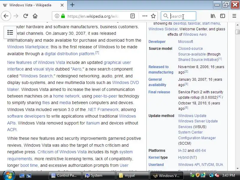Screen dimensions: 240x180
Task: Follow the Closed-source infobox link
Action: pyautogui.click(x=190, y=49)
